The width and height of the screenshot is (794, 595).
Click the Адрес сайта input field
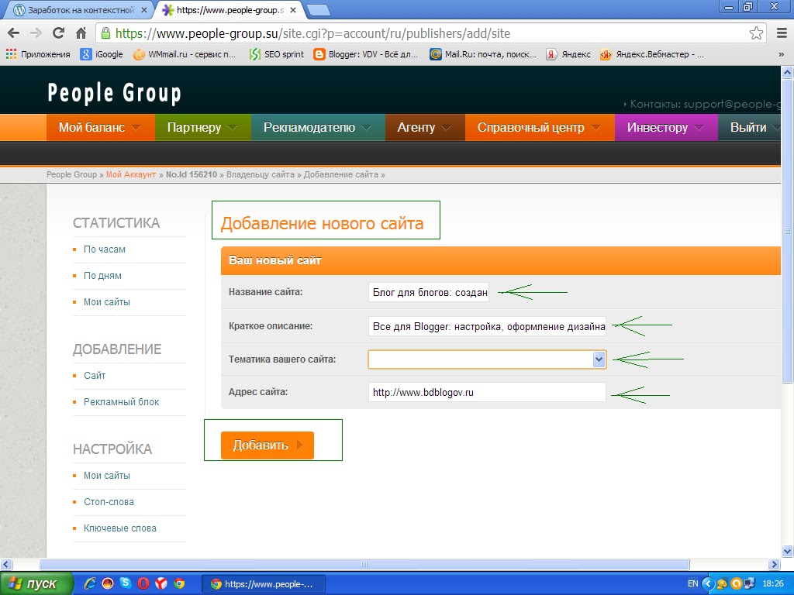pyautogui.click(x=487, y=392)
